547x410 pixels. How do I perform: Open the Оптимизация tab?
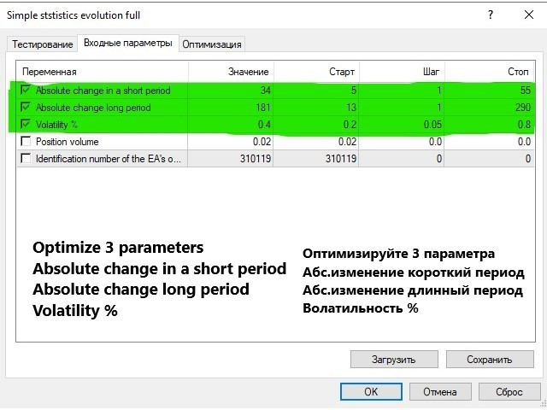point(211,44)
